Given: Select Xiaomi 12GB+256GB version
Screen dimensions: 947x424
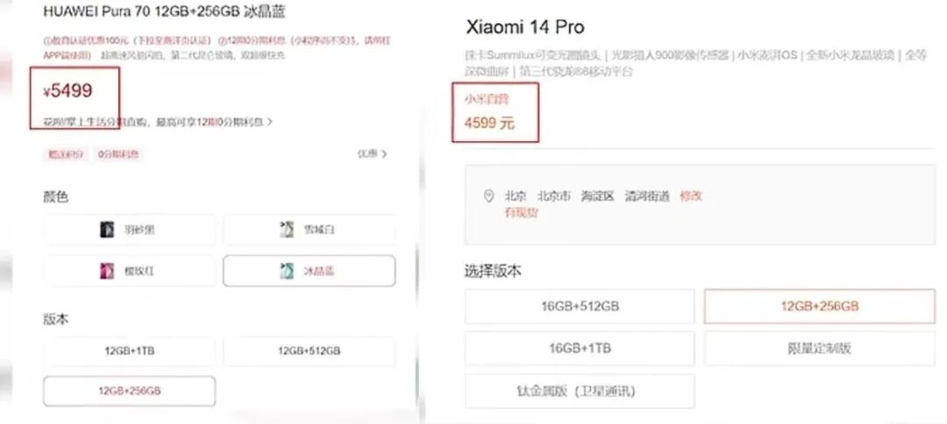Looking at the screenshot, I should pos(820,307).
